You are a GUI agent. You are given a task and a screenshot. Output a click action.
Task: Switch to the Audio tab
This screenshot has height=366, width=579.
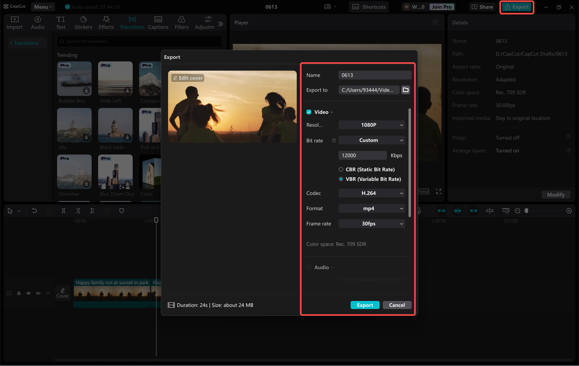click(x=38, y=23)
